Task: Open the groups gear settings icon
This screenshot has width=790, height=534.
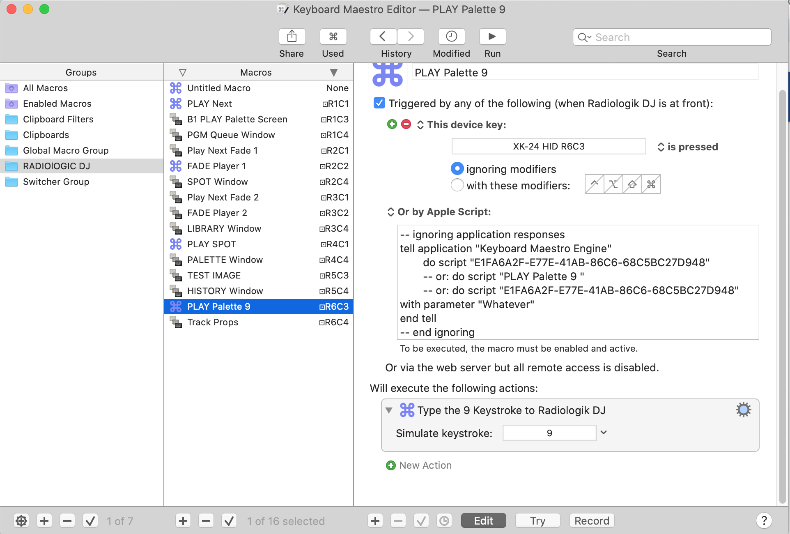Action: click(21, 521)
